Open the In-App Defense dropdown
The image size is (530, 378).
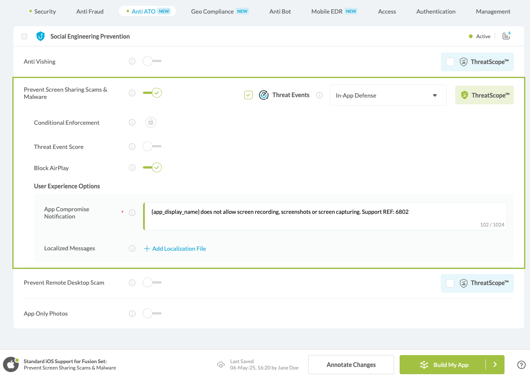pyautogui.click(x=388, y=95)
